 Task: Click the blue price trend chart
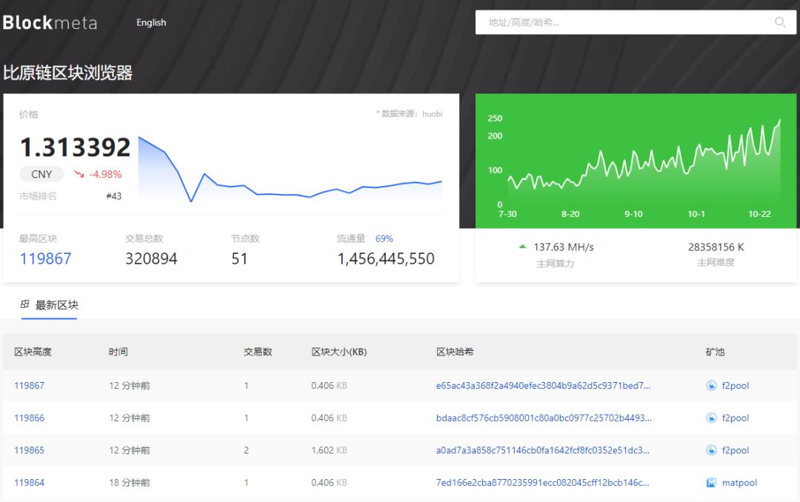pyautogui.click(x=290, y=170)
